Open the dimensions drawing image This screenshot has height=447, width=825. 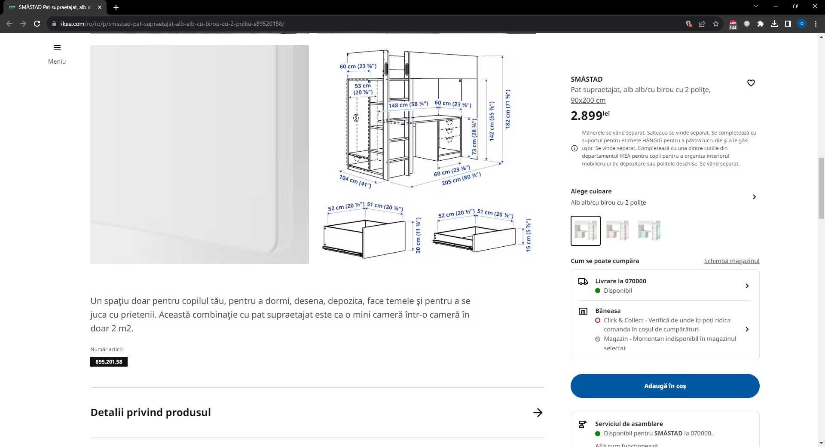(427, 154)
